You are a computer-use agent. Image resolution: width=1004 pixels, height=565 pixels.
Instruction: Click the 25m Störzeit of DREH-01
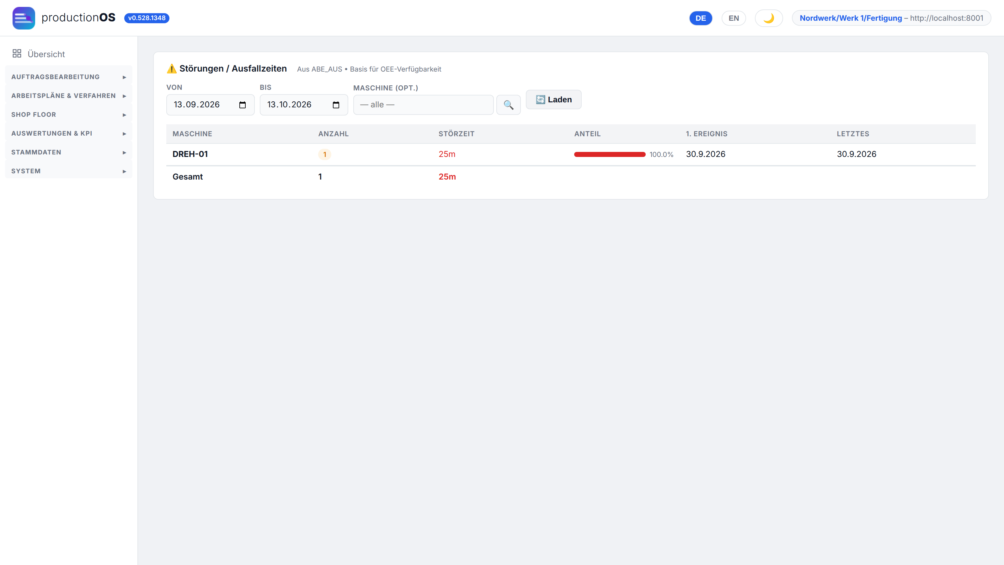click(x=447, y=154)
